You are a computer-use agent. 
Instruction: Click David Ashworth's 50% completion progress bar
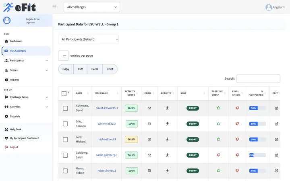(x=257, y=108)
